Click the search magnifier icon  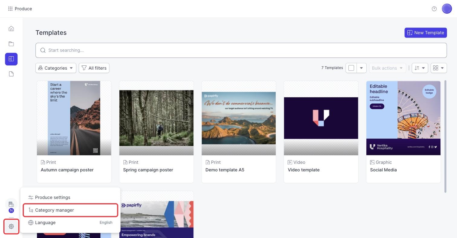43,50
